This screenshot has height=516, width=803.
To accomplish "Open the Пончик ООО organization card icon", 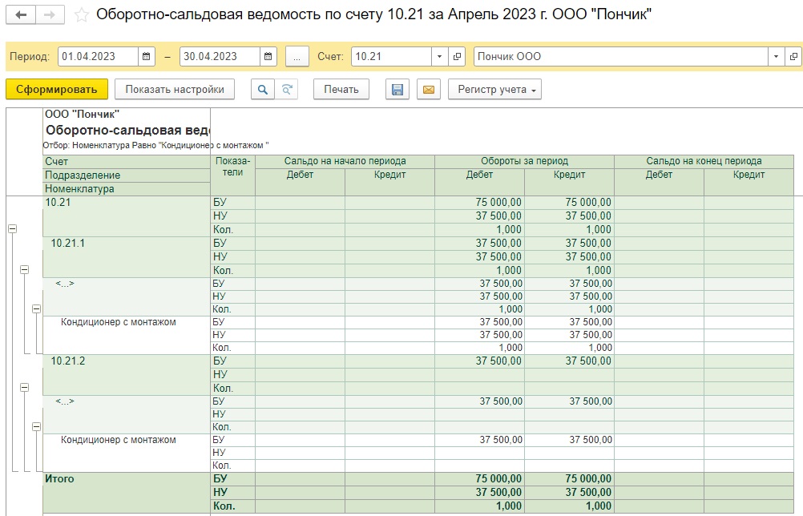I will pyautogui.click(x=793, y=56).
